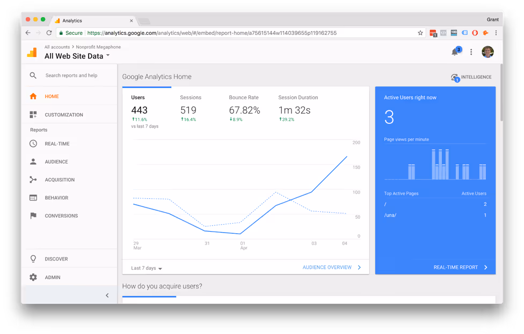
Task: Click the REAL-TIME REPORT link
Action: click(455, 268)
